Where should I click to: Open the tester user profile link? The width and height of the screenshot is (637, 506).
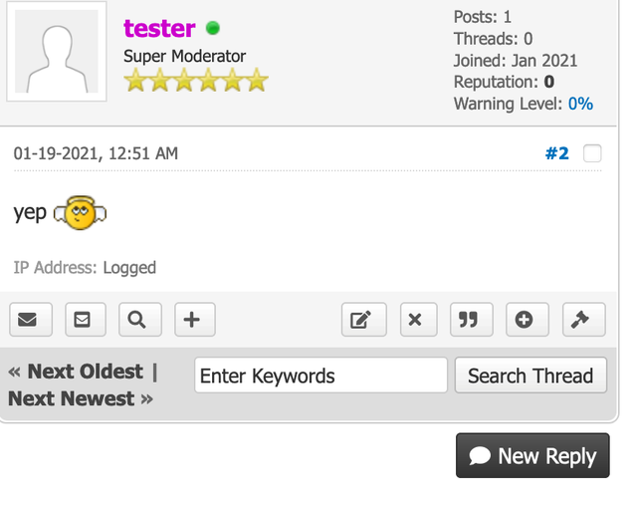(x=159, y=29)
